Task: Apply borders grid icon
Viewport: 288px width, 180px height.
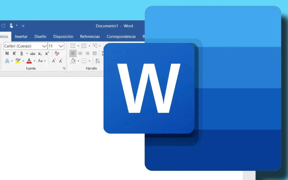Action: (84, 61)
